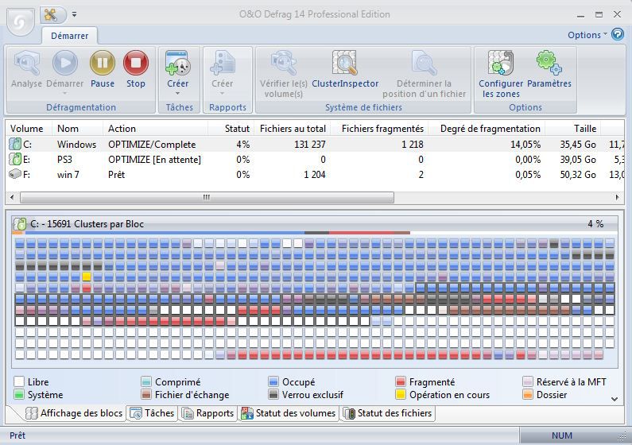Open the Statut des fichiers tab
Viewport: 632px width, 445px height.
pyautogui.click(x=388, y=413)
